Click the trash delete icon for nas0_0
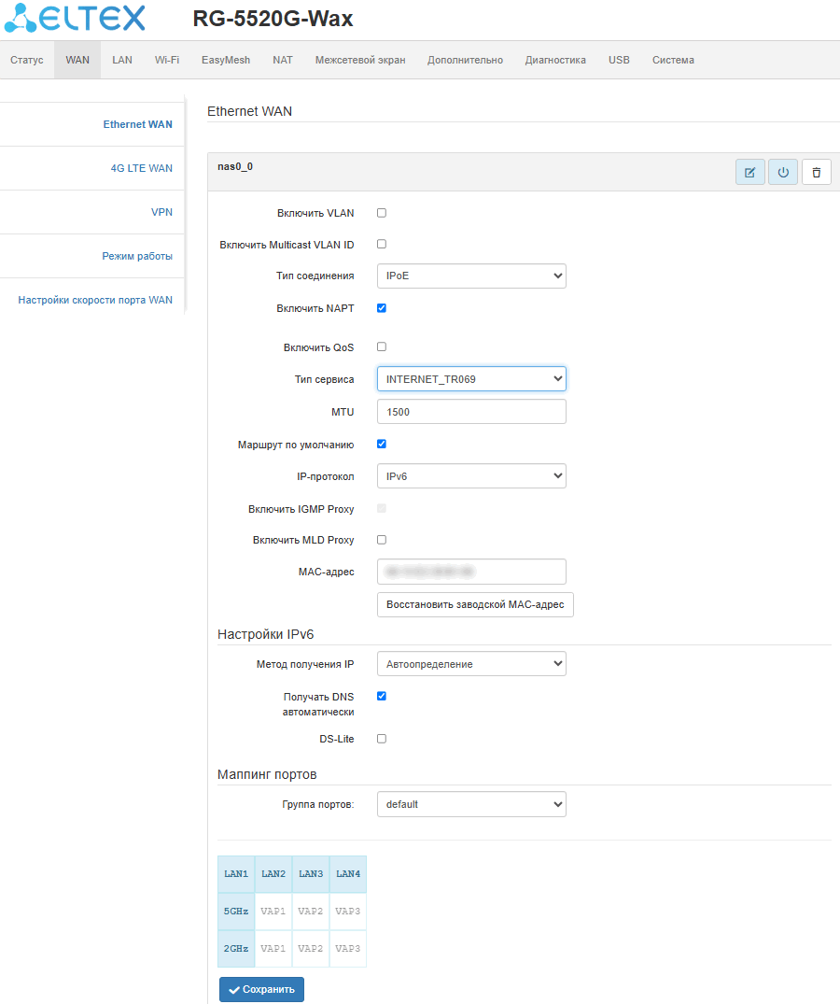This screenshot has width=840, height=1004. tap(816, 173)
